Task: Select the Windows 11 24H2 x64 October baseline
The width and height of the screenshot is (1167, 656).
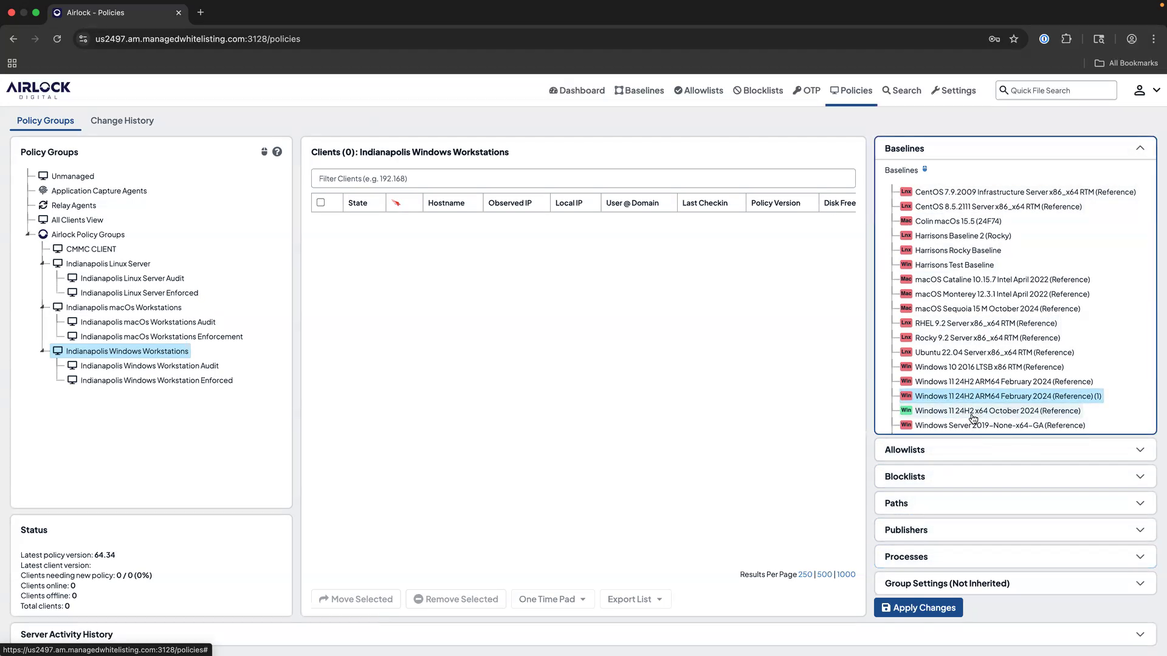Action: click(997, 411)
